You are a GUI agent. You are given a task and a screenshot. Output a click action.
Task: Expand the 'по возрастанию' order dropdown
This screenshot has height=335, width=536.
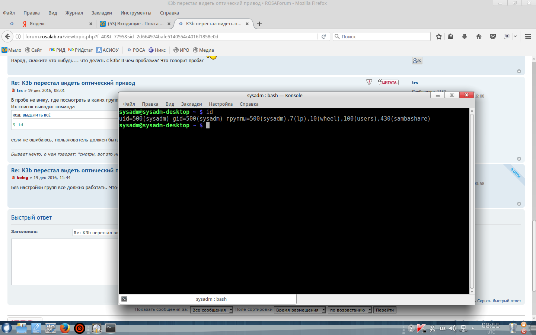coord(350,310)
